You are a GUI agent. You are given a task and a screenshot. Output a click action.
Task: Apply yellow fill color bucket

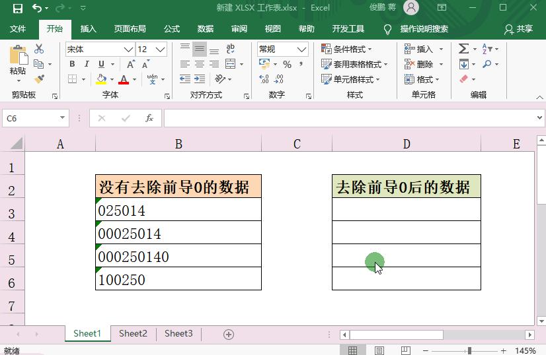(x=101, y=79)
